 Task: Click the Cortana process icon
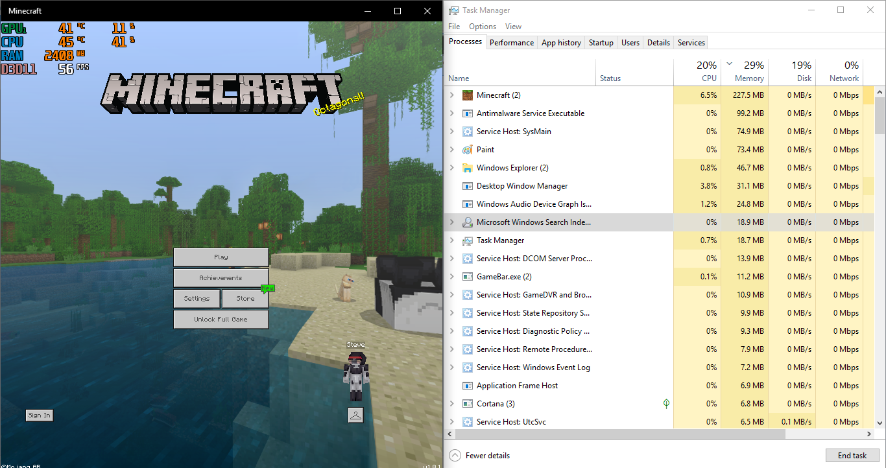pyautogui.click(x=467, y=404)
